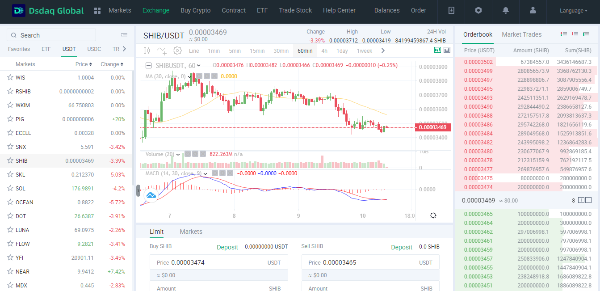Open the Balances link
The image size is (600, 291).
pyautogui.click(x=387, y=10)
